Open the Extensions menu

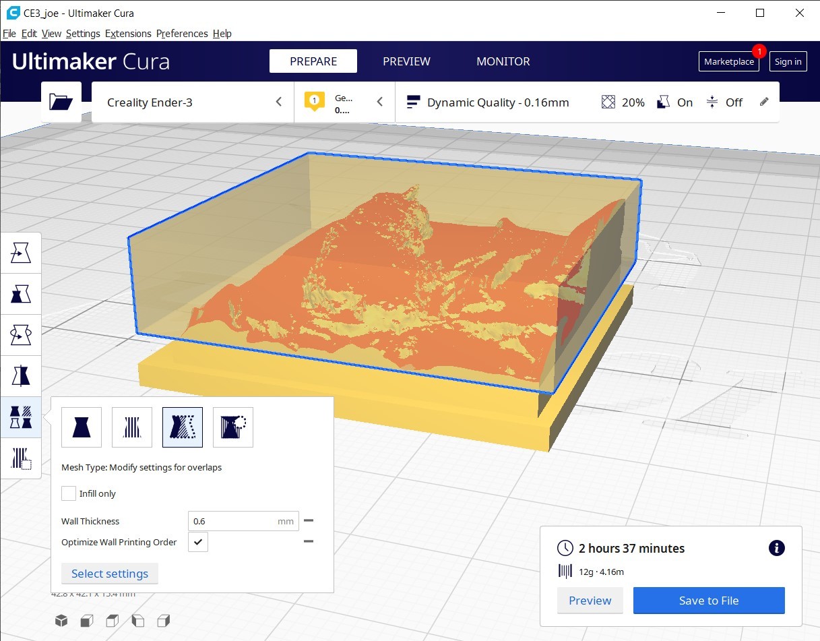(128, 34)
